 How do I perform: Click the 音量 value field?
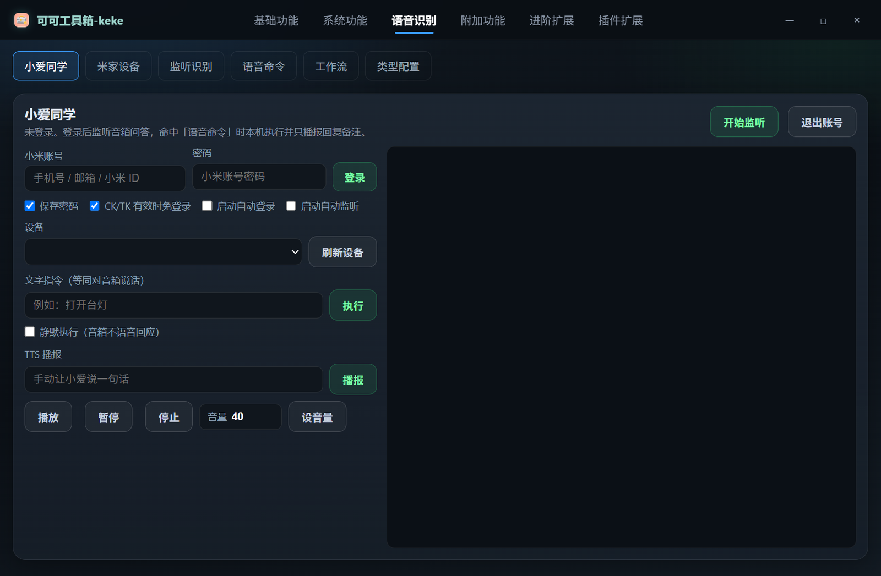(x=241, y=417)
